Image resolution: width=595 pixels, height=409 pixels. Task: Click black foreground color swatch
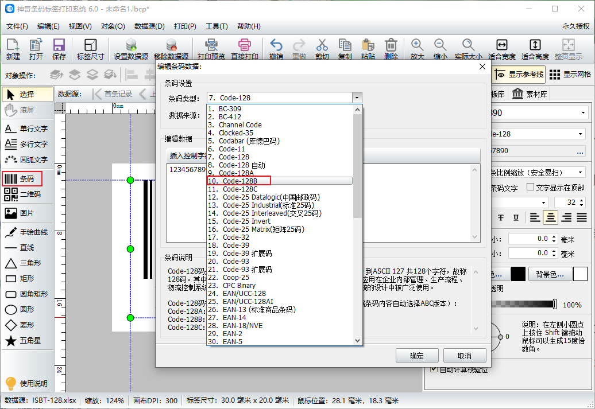point(518,274)
